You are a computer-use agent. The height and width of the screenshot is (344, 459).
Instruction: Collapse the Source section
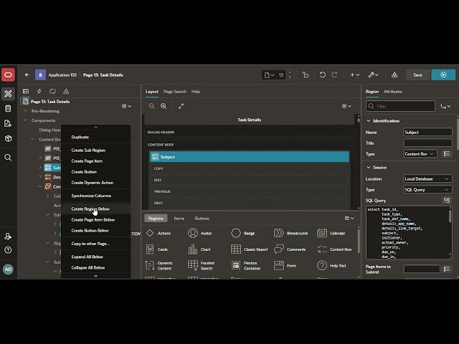(x=369, y=167)
